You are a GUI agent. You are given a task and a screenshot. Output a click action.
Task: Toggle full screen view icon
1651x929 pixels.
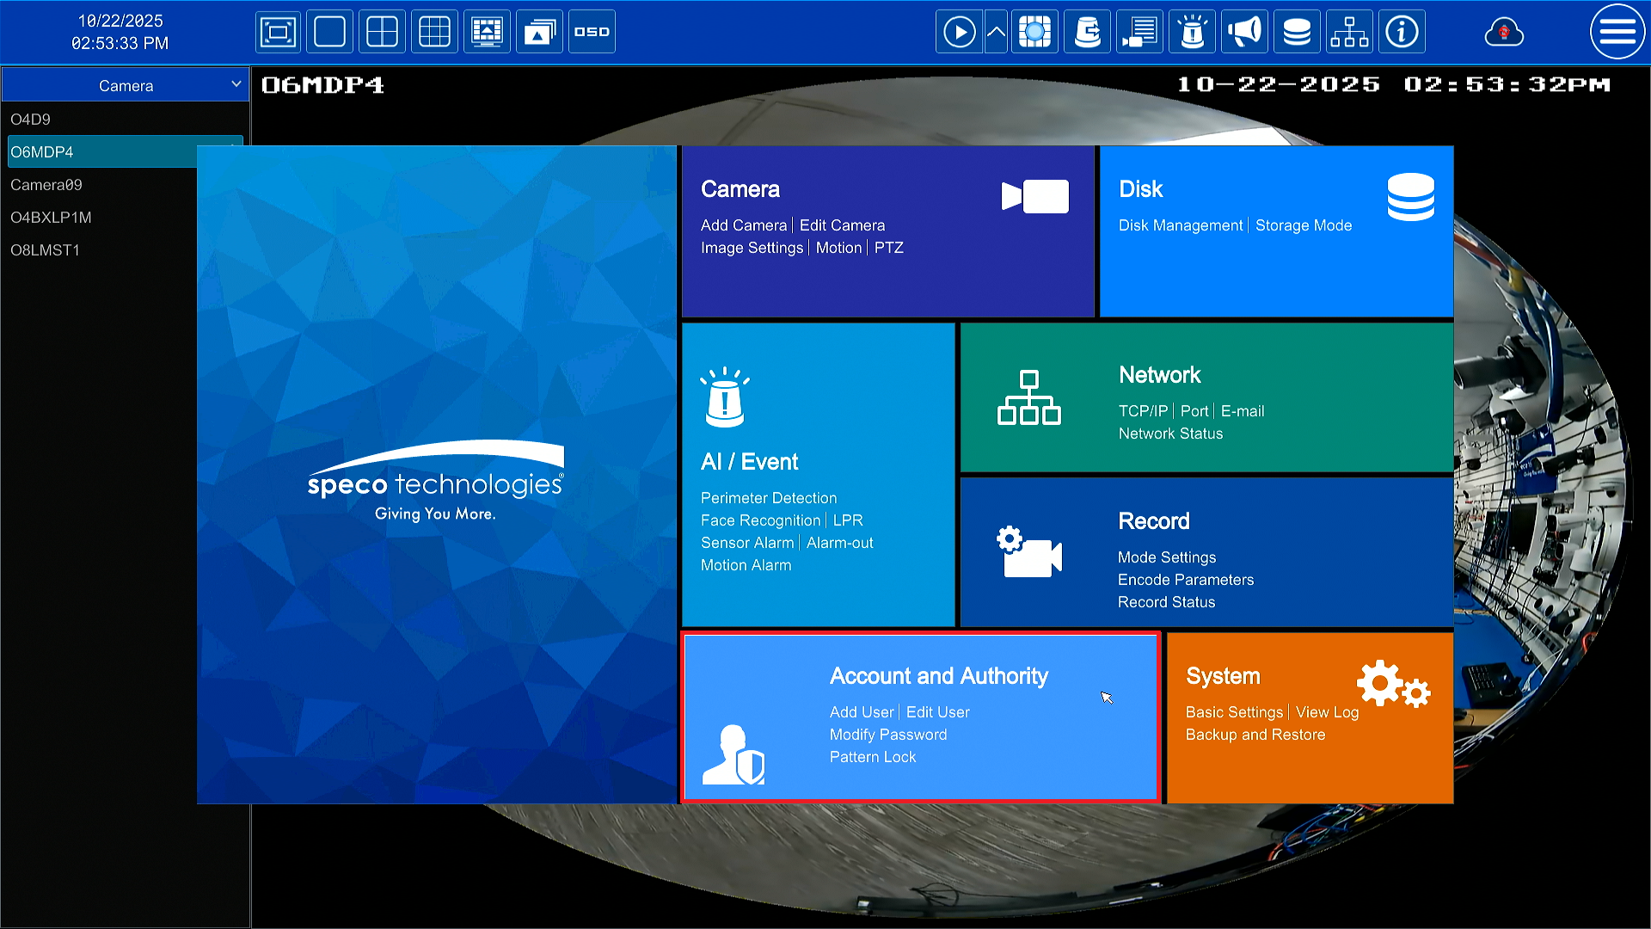[x=278, y=32]
